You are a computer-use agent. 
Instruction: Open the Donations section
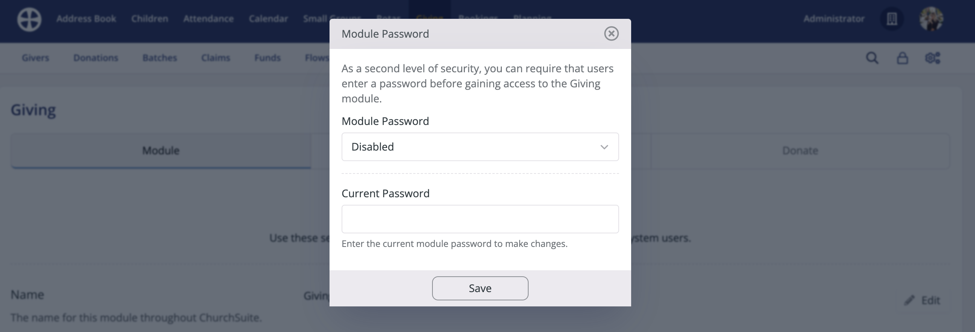(x=95, y=58)
